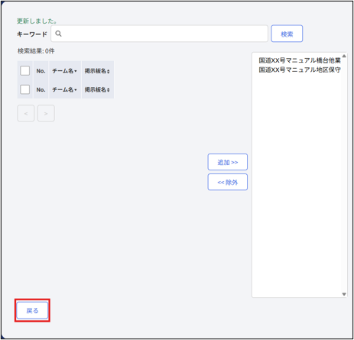
Task: Select 国道XX号マニュアル地区保守 in the list
Action: pyautogui.click(x=300, y=70)
